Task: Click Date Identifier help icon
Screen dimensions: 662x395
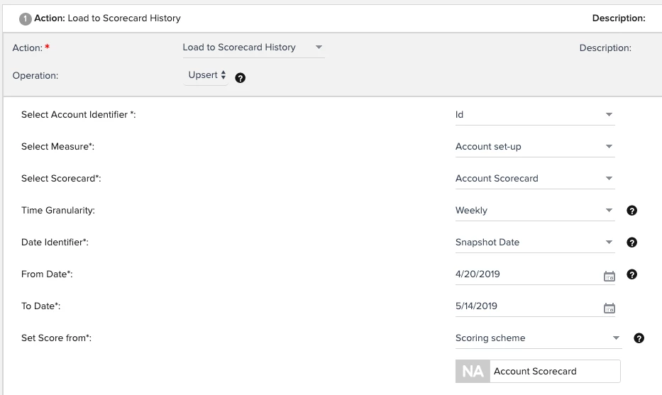Action: 631,243
